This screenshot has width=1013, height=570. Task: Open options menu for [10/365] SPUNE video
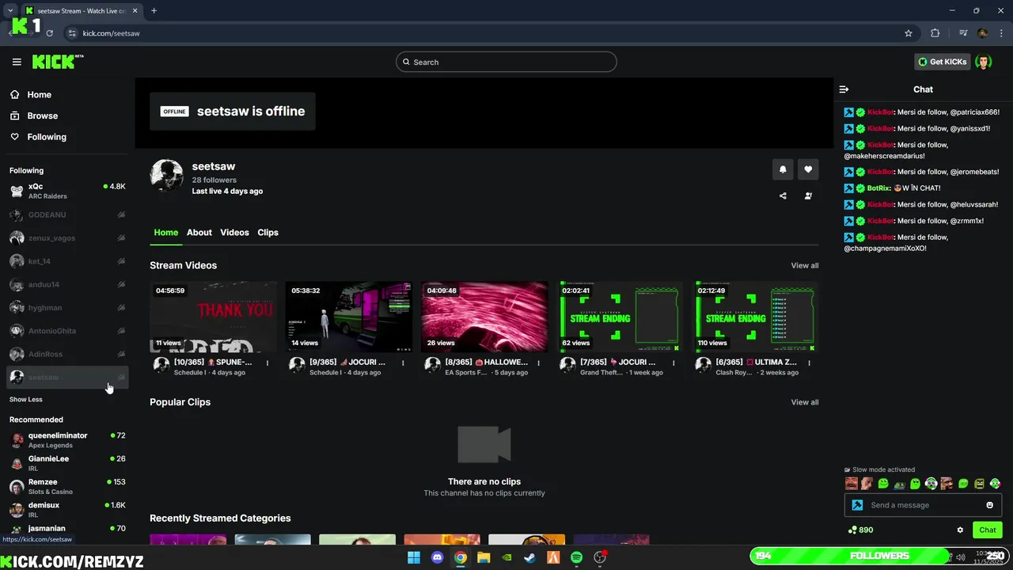[267, 363]
